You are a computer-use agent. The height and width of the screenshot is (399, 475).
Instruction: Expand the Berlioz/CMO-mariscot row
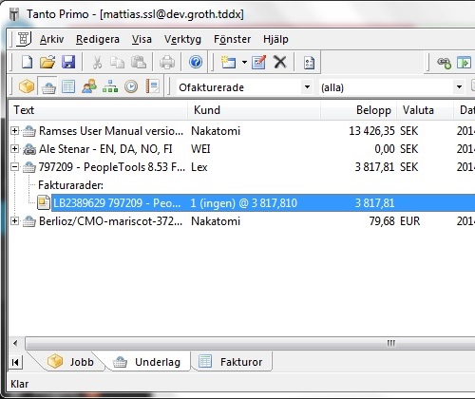[14, 220]
